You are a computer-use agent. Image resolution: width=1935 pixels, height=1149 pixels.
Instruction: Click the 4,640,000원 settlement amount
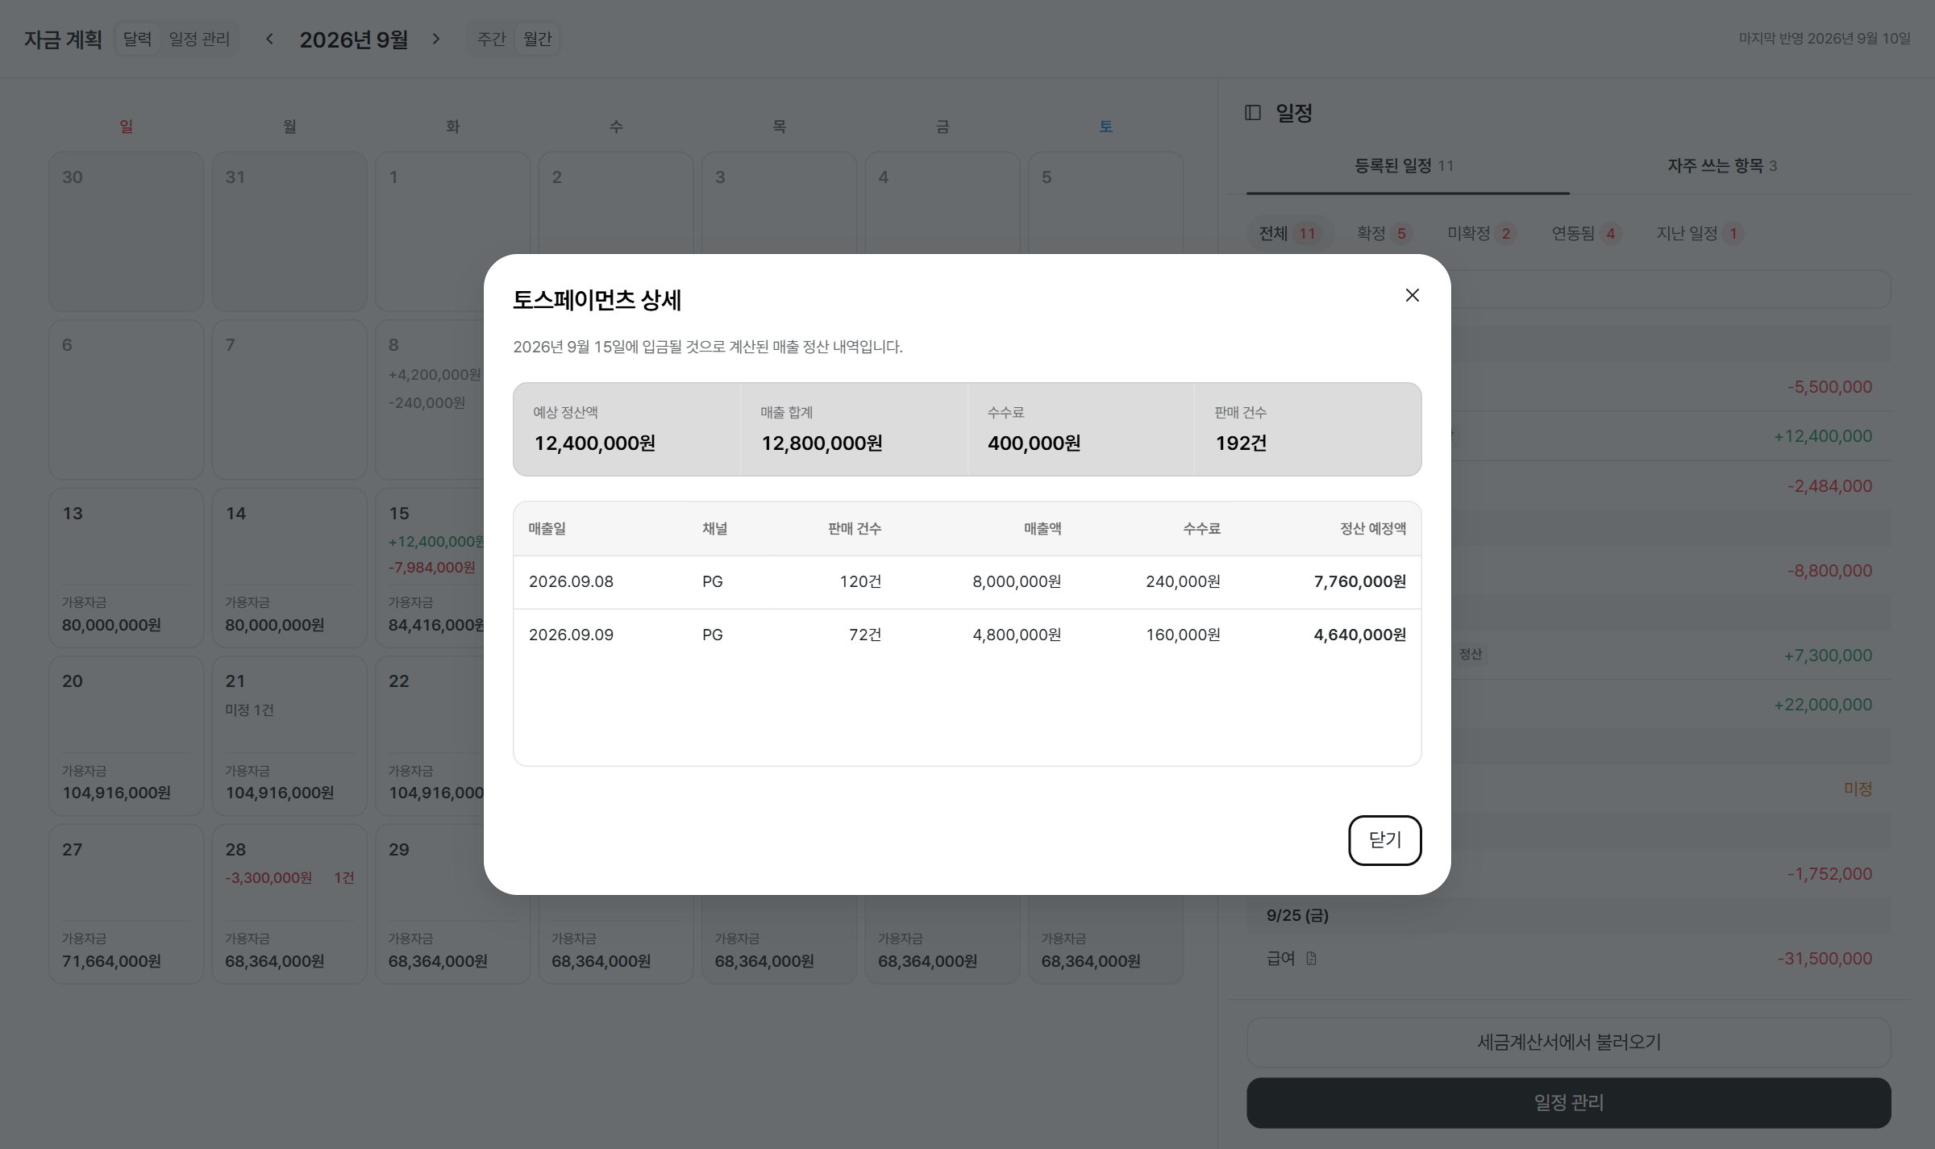(1359, 635)
